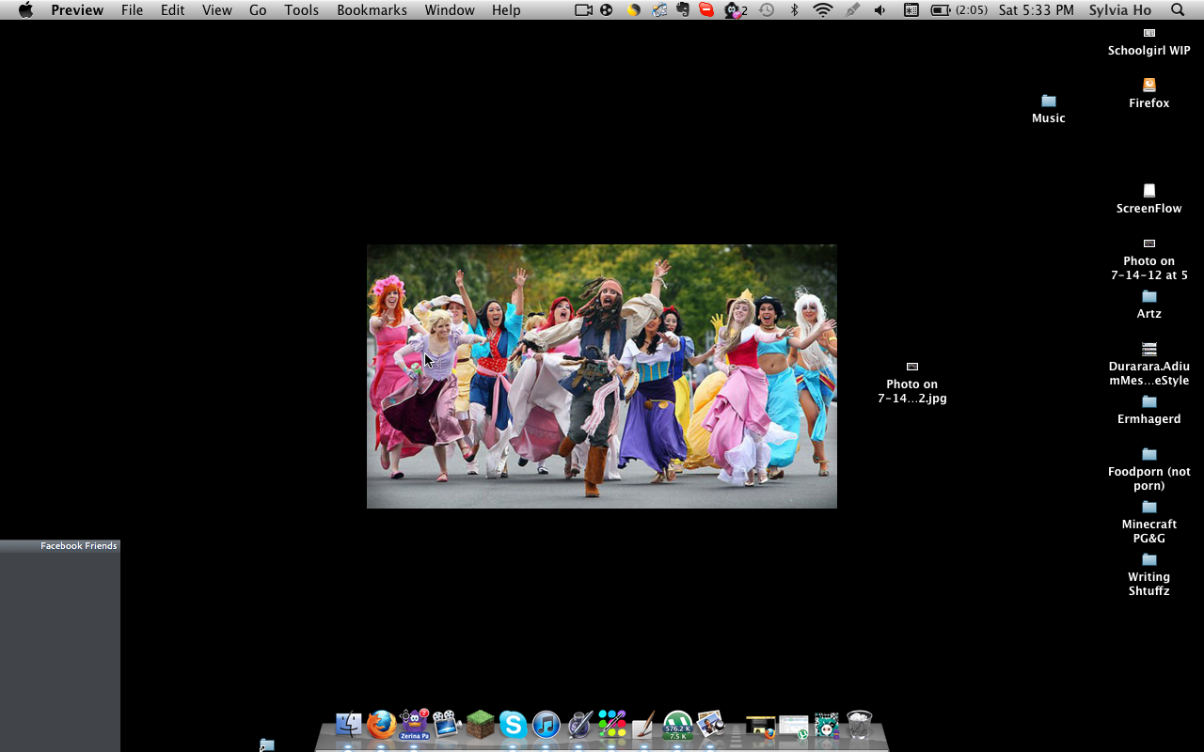Open the volume control in menu bar

click(x=879, y=10)
